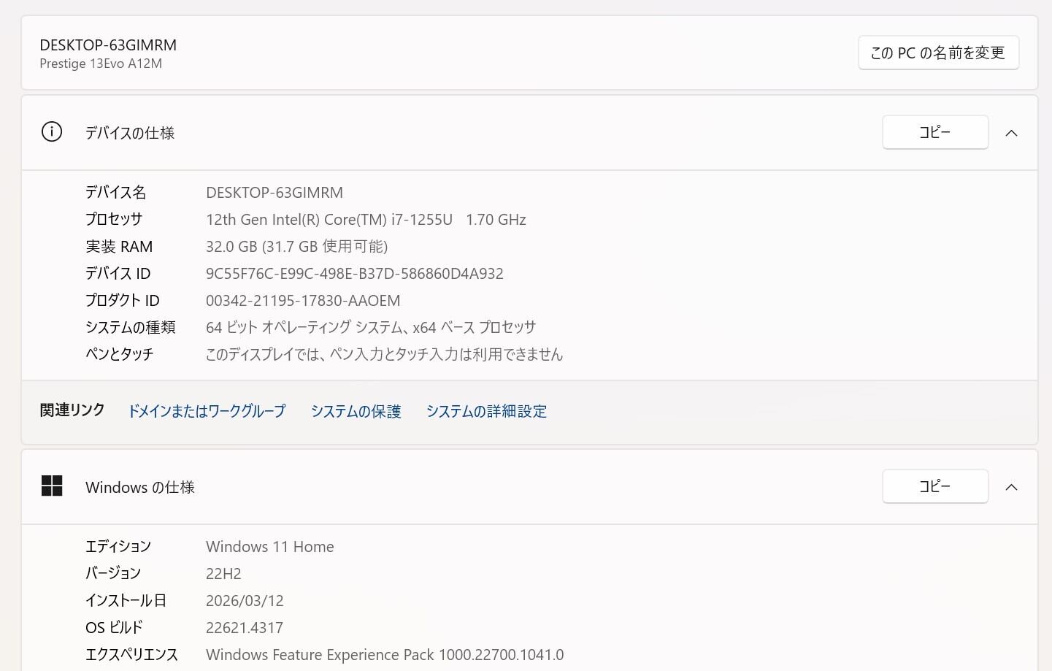1052x671 pixels.
Task: Click the エディション value Windows 11 Home
Action: point(270,547)
